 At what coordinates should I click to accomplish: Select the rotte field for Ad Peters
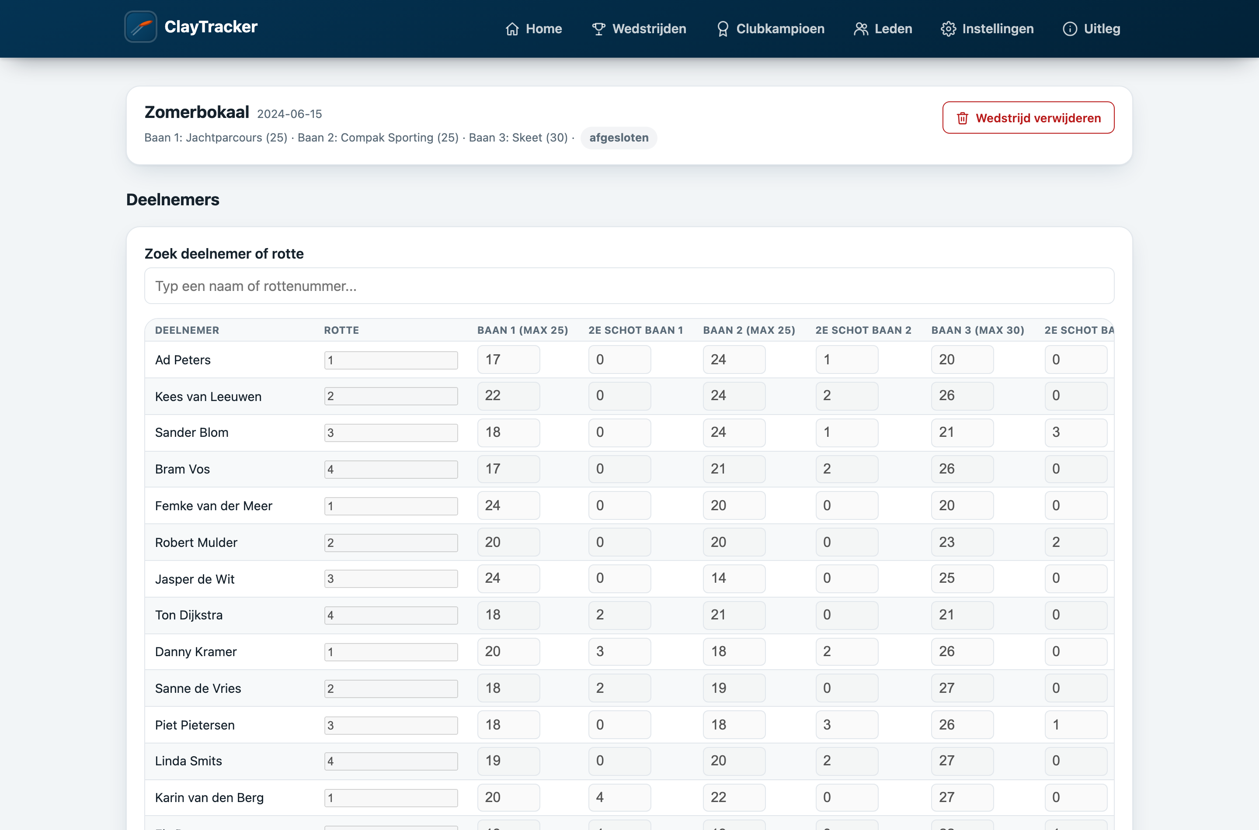pos(391,360)
